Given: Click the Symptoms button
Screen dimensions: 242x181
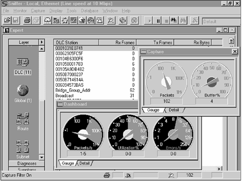Looking at the screenshot, I should (27, 169).
